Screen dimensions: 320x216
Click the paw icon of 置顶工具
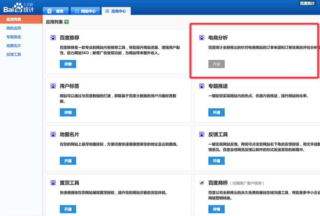pos(53,183)
